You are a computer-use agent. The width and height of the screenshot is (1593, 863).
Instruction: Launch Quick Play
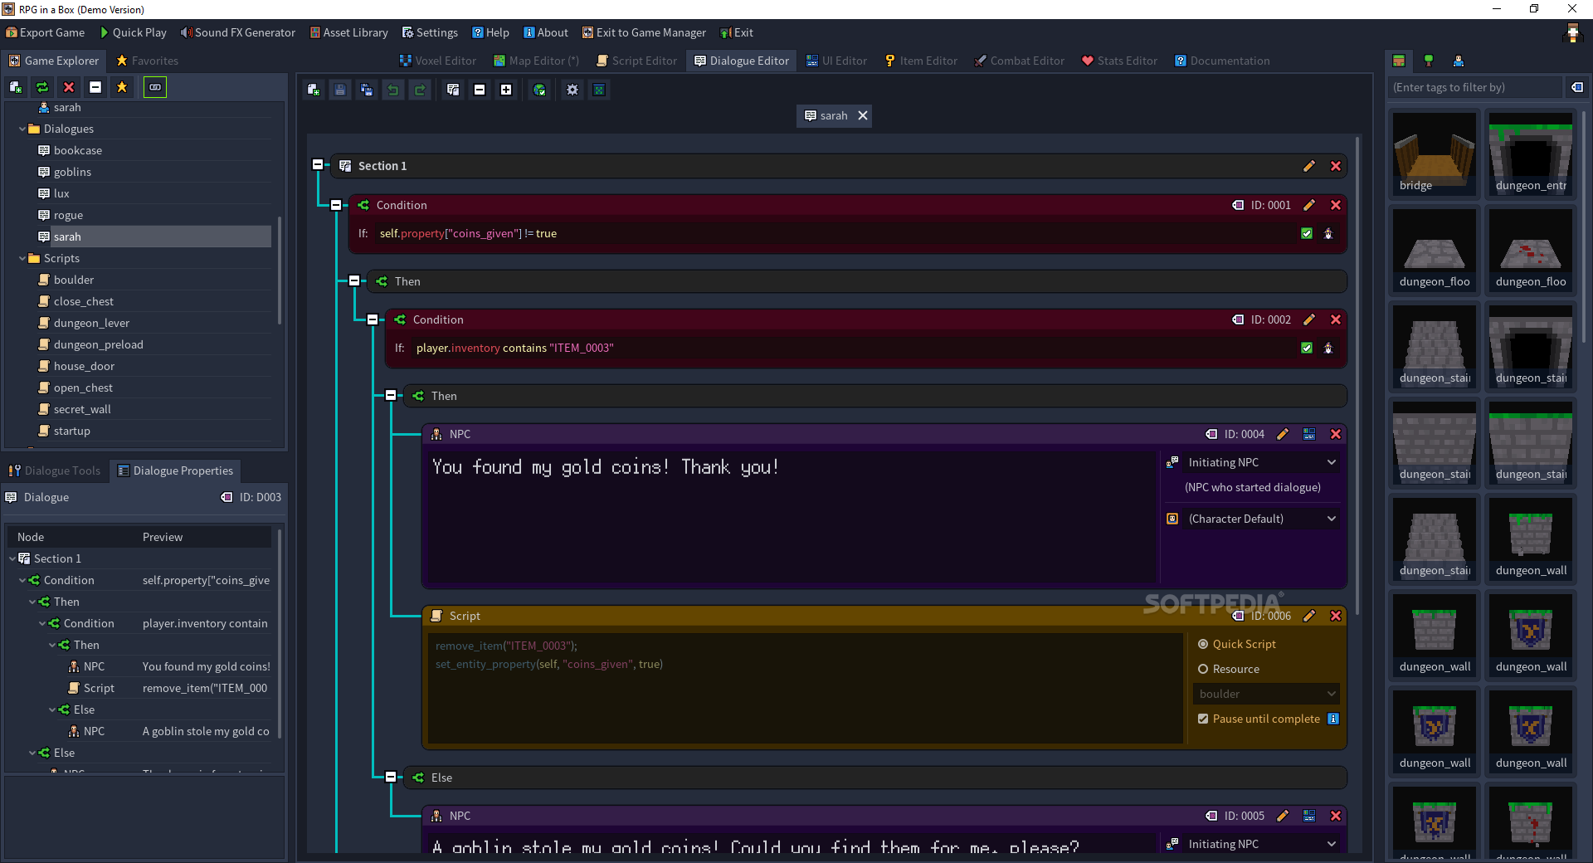[133, 32]
